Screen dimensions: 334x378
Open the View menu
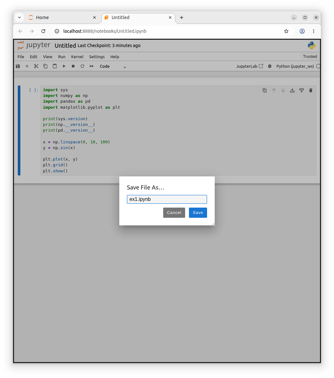[47, 57]
